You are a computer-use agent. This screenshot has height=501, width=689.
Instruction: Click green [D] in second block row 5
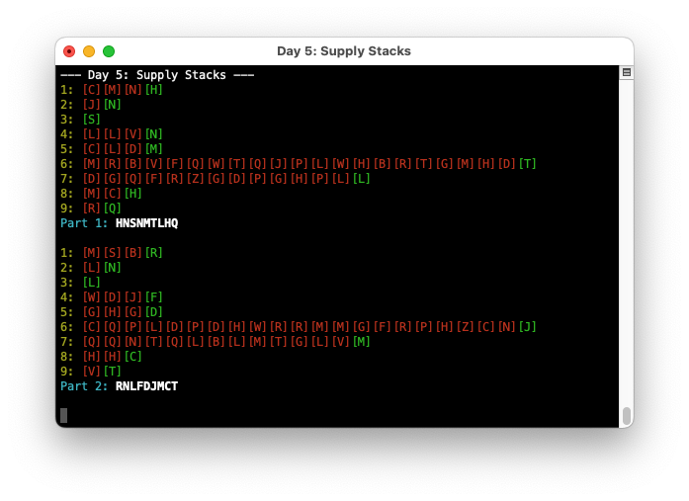coord(154,311)
